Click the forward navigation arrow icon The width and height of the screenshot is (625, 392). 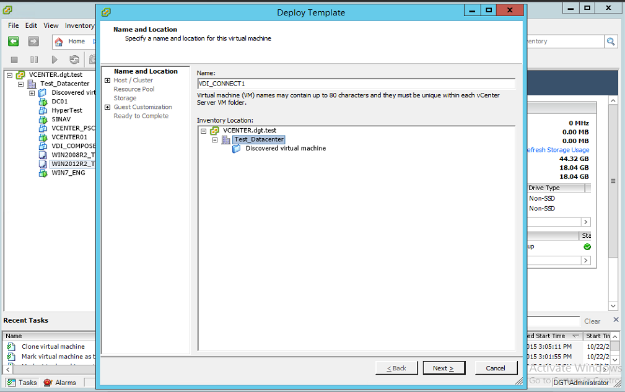33,41
